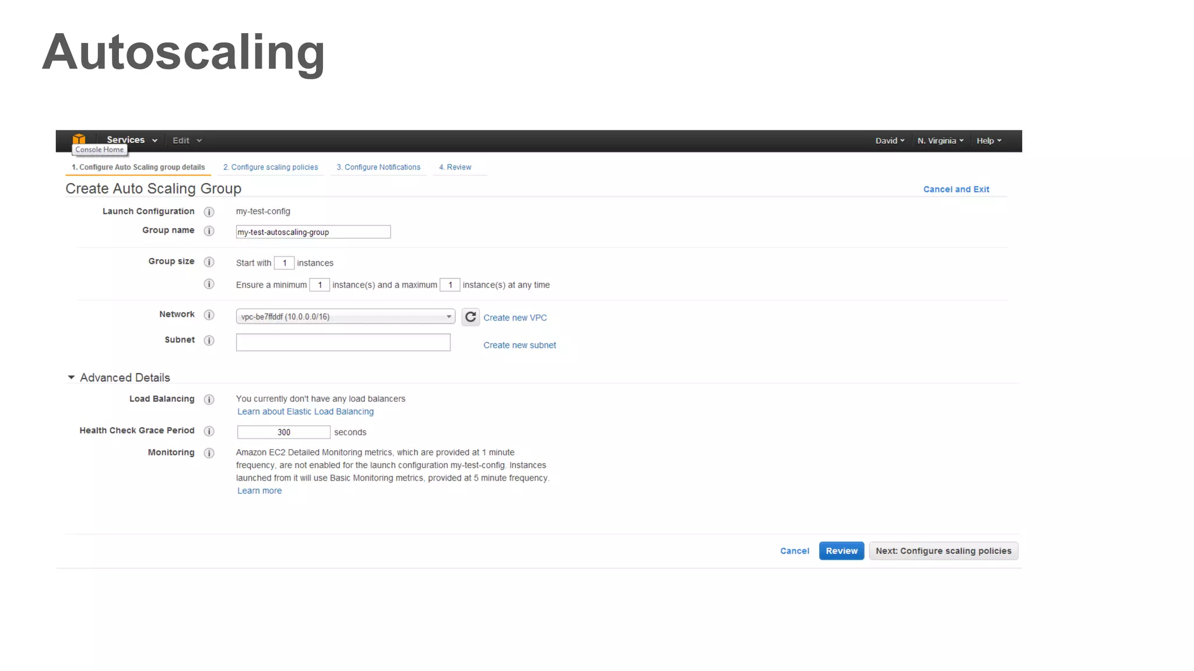Image resolution: width=1194 pixels, height=671 pixels.
Task: Click info icon beside Group name
Action: tap(209, 231)
